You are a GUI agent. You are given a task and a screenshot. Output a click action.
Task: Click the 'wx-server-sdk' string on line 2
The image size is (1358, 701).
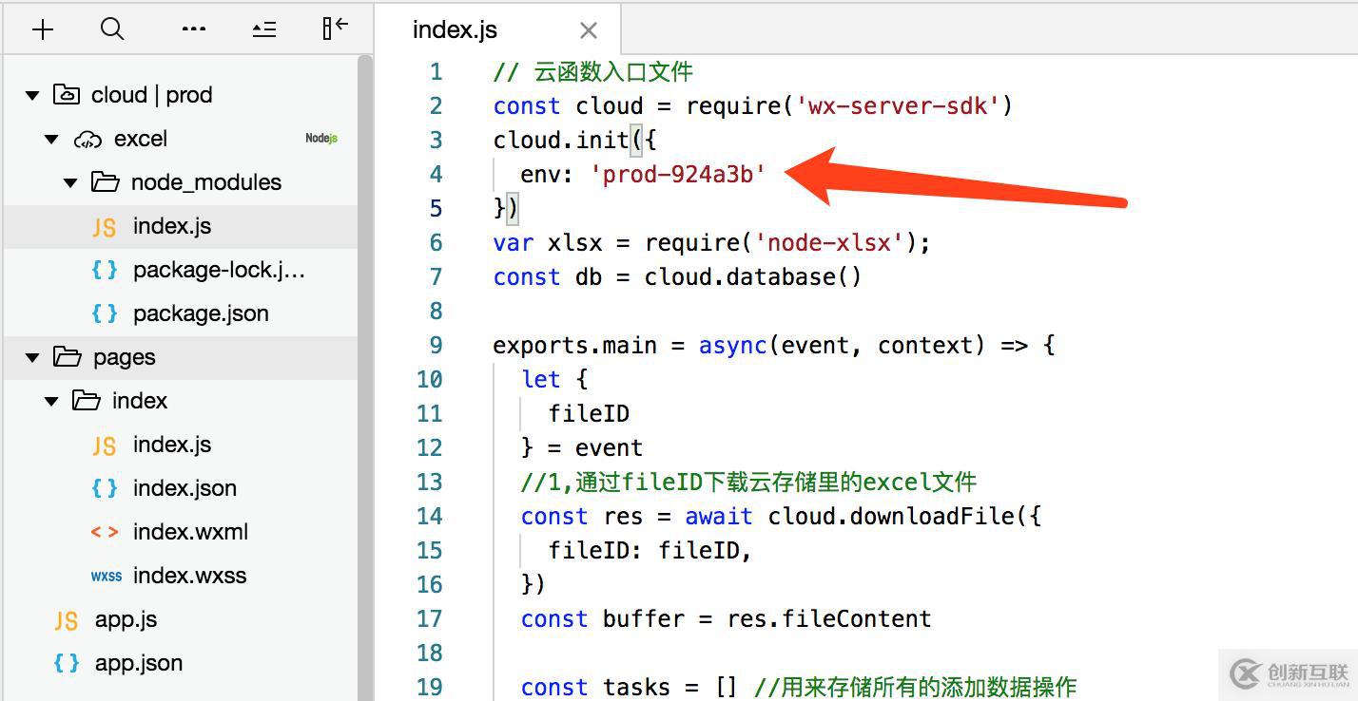tap(898, 105)
